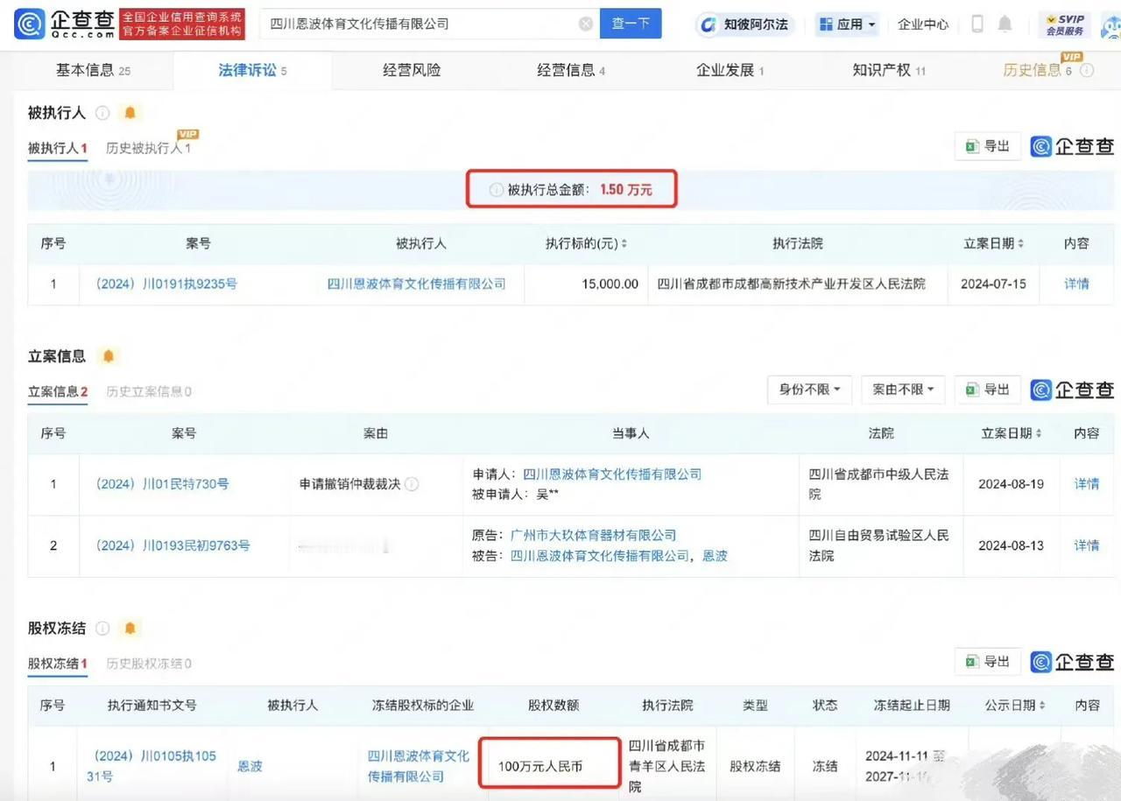Click the 查一下 search button

click(631, 24)
